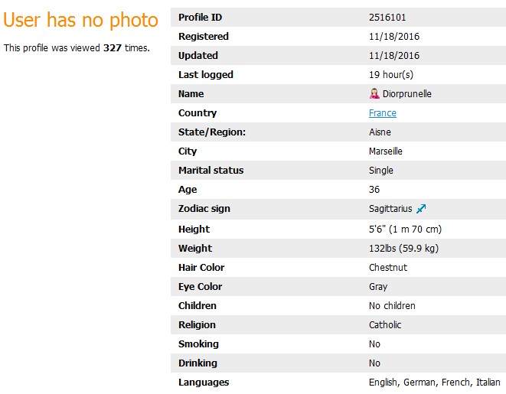Image resolution: width=506 pixels, height=394 pixels.
Task: Click the 'User has no photo' heading
Action: 80,20
